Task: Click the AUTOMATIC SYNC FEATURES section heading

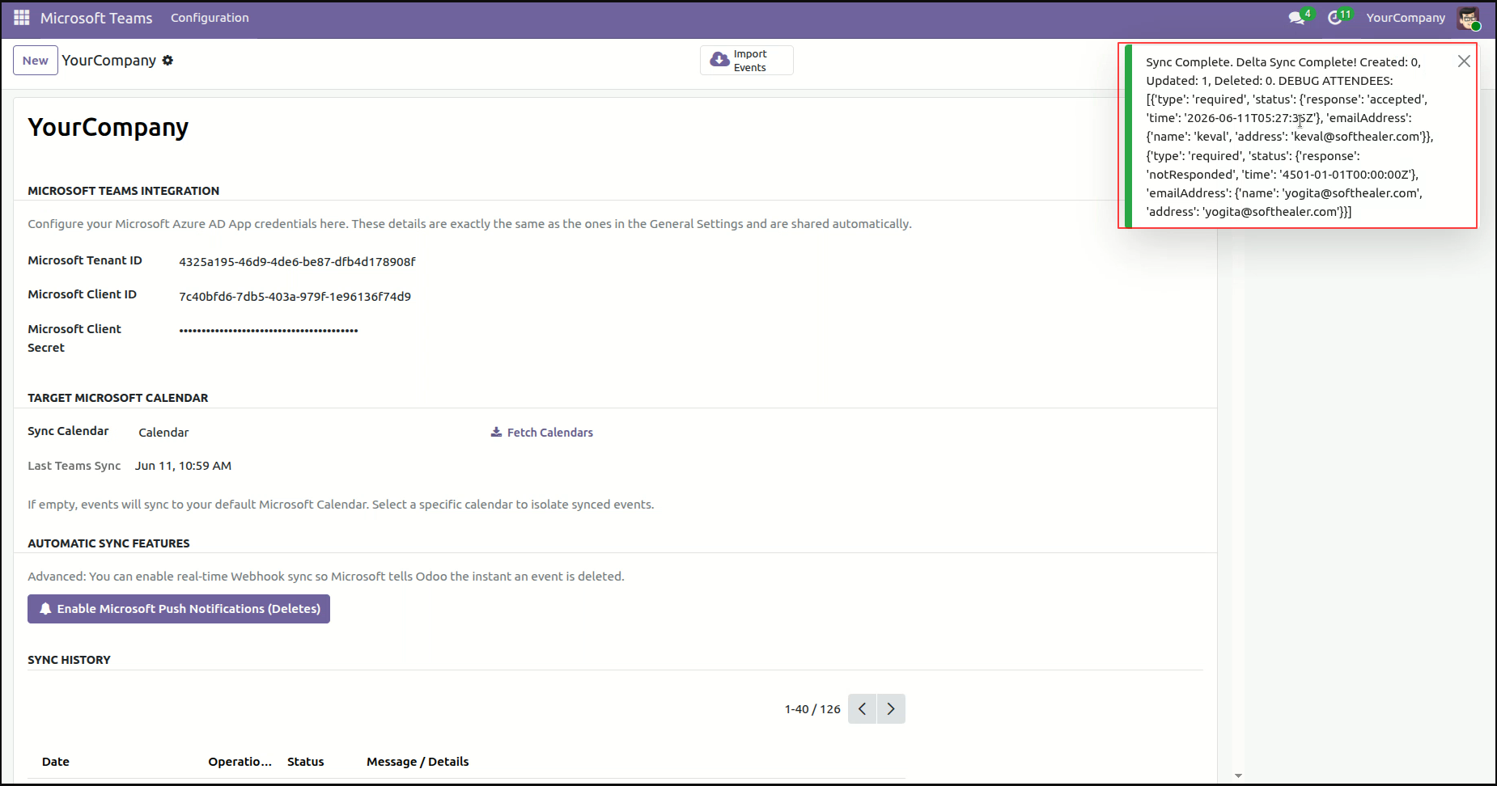Action: [108, 543]
